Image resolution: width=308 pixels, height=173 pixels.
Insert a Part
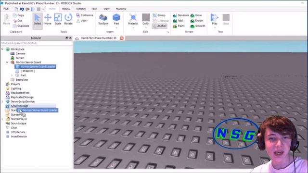(116, 19)
